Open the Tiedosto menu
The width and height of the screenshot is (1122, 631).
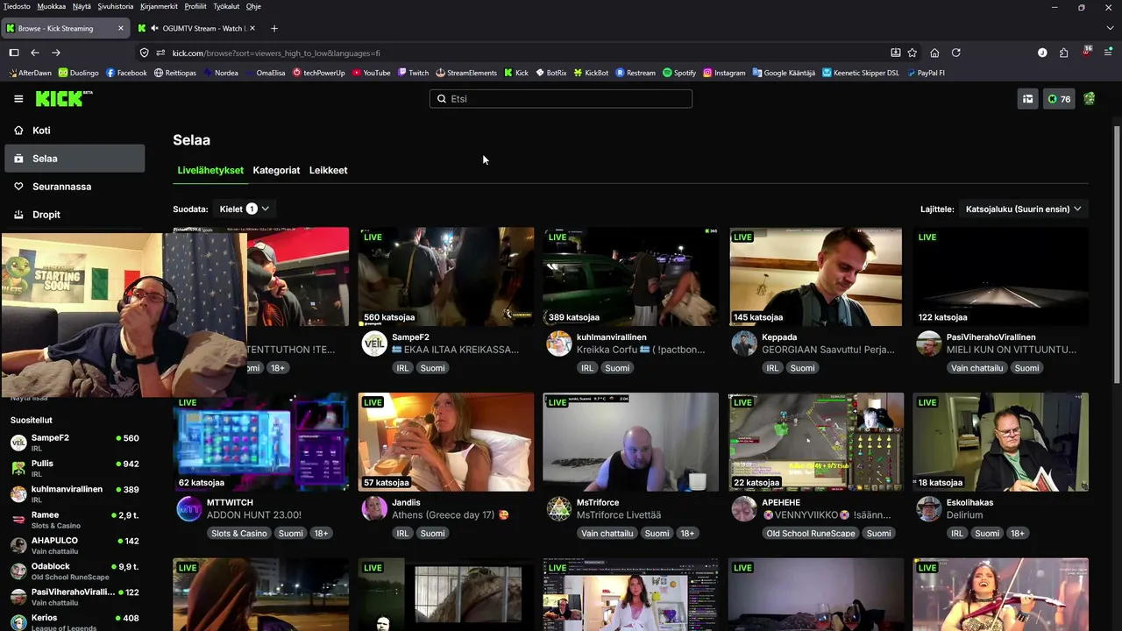point(17,6)
